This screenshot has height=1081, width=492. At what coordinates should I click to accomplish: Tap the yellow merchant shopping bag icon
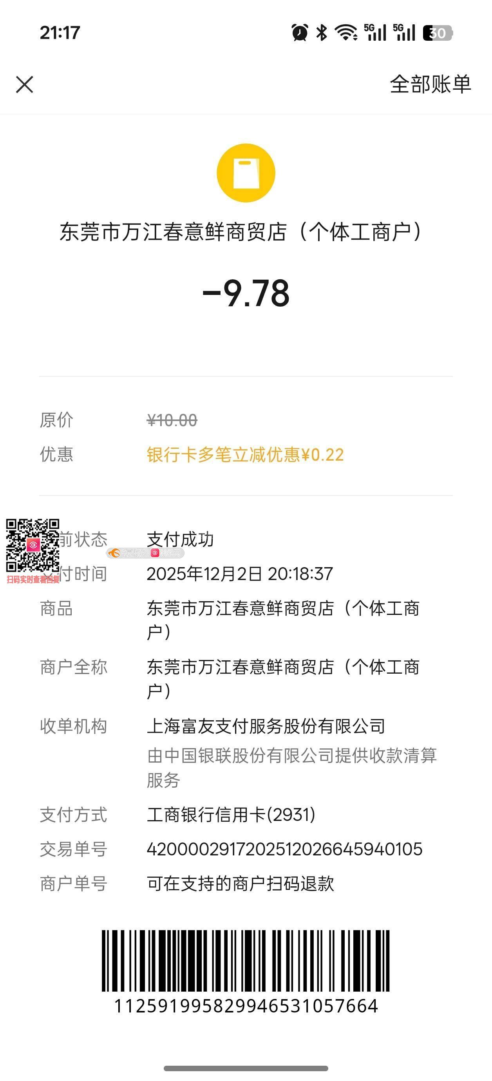(246, 173)
